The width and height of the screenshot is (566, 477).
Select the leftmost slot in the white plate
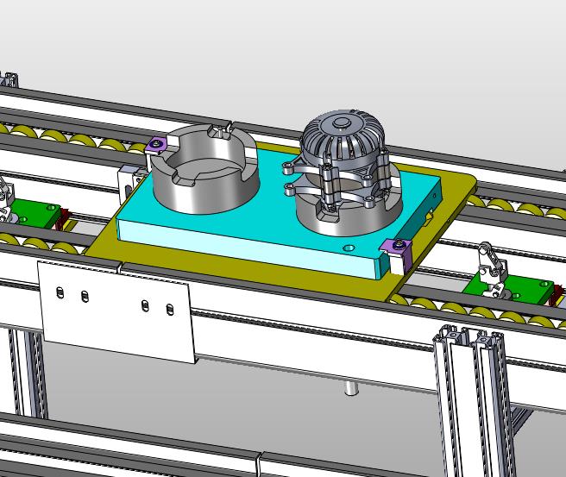click(60, 292)
